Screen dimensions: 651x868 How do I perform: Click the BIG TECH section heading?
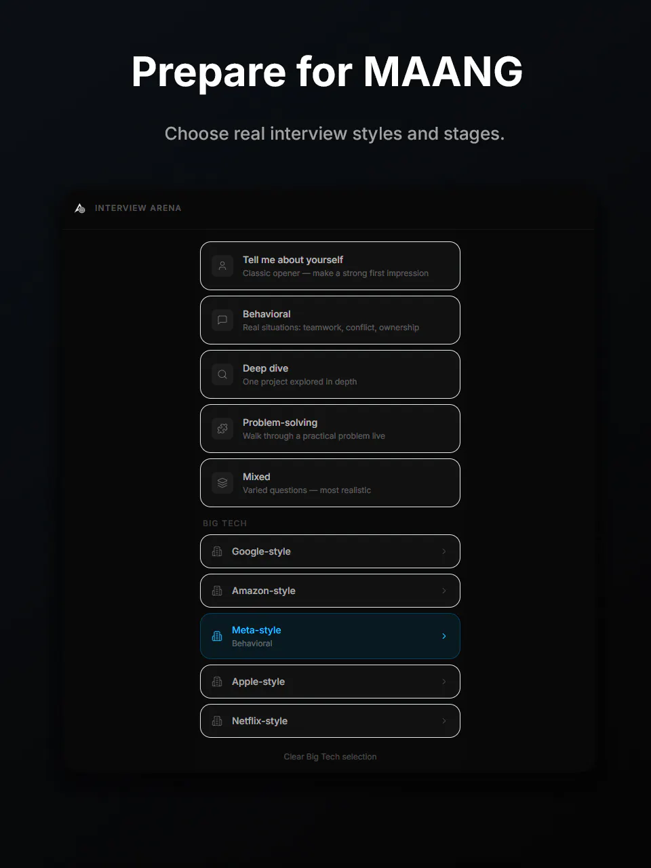point(224,524)
